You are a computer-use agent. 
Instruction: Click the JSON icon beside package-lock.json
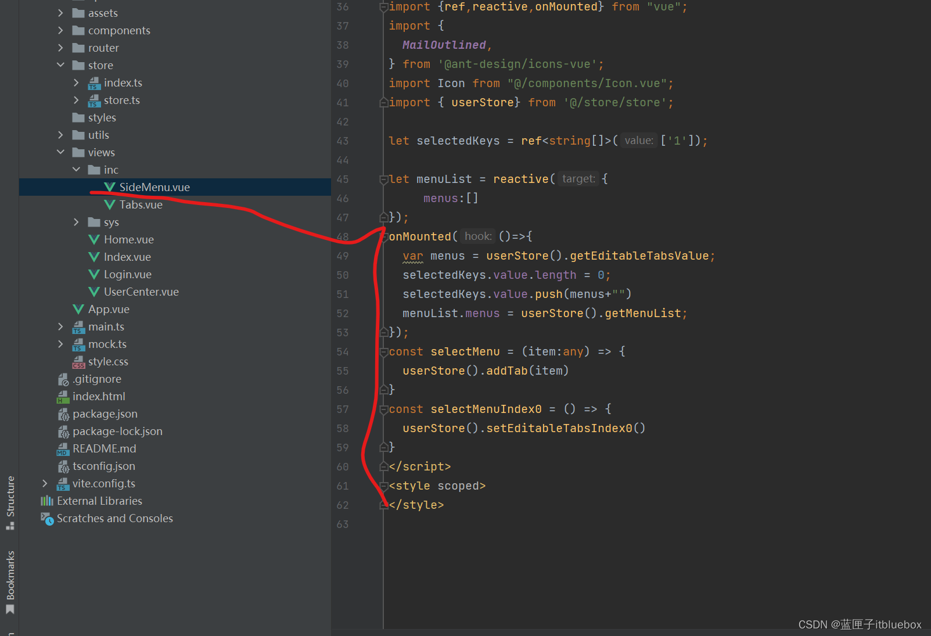(x=63, y=432)
